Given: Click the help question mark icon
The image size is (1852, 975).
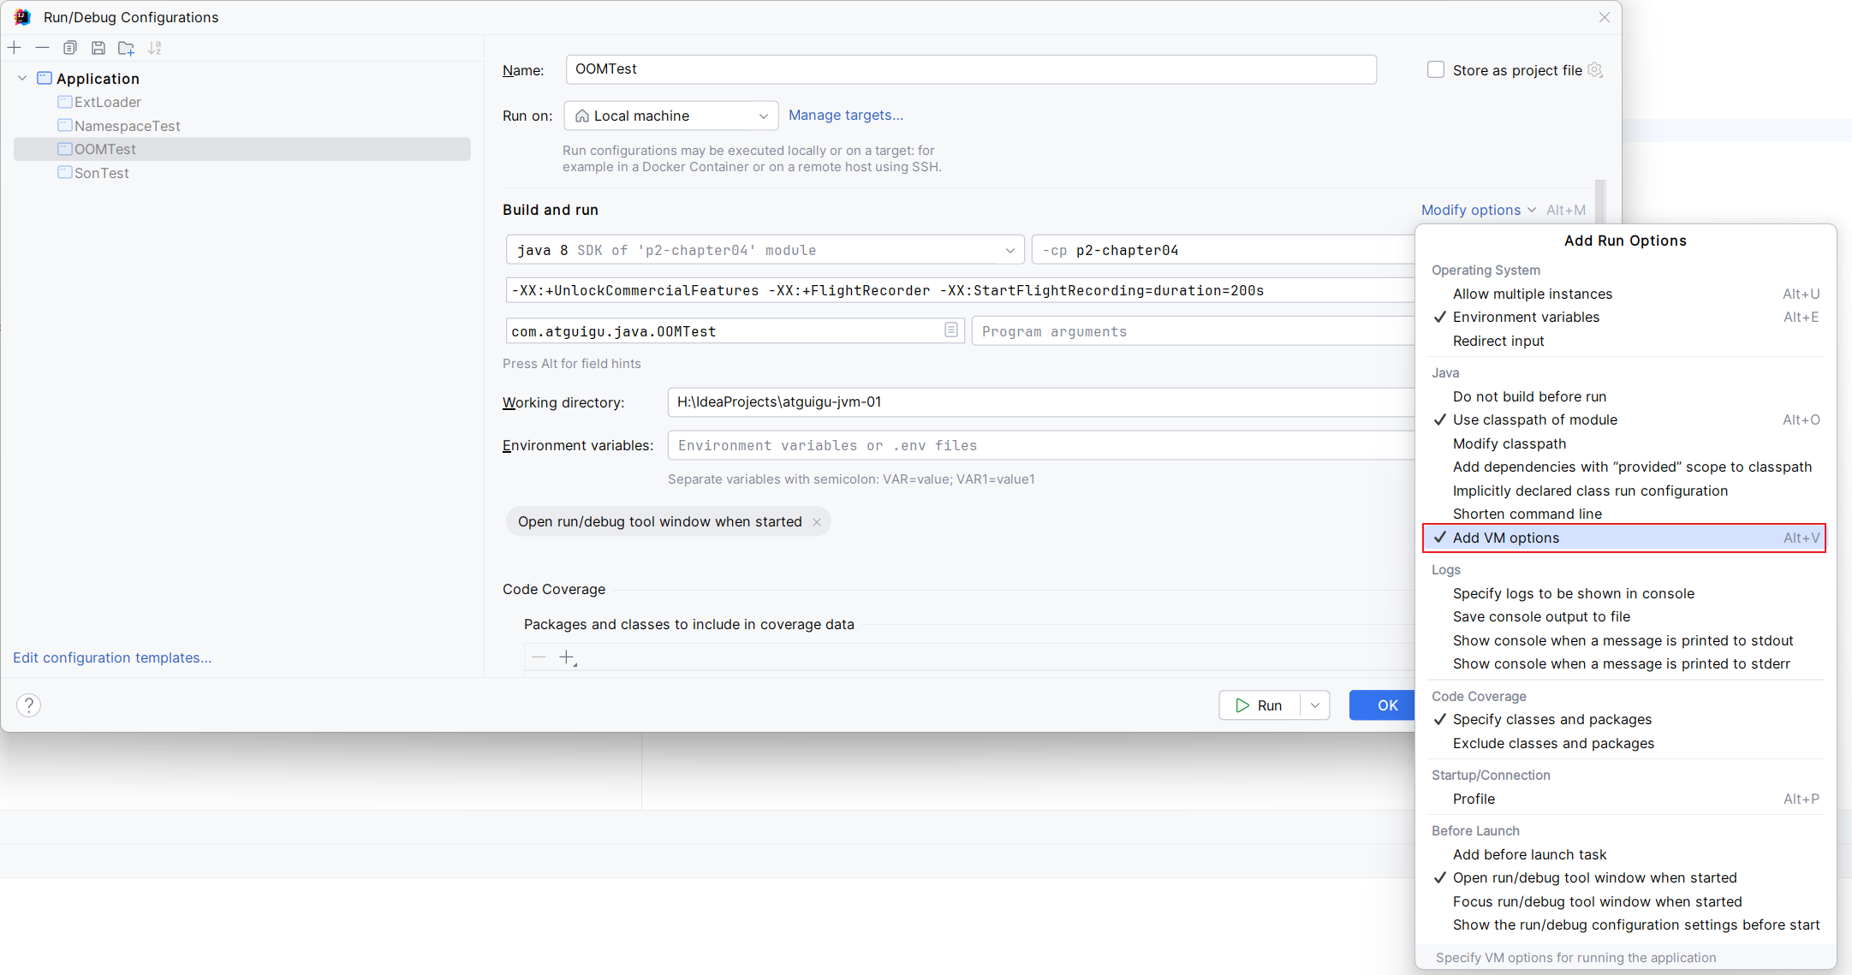Looking at the screenshot, I should [28, 704].
